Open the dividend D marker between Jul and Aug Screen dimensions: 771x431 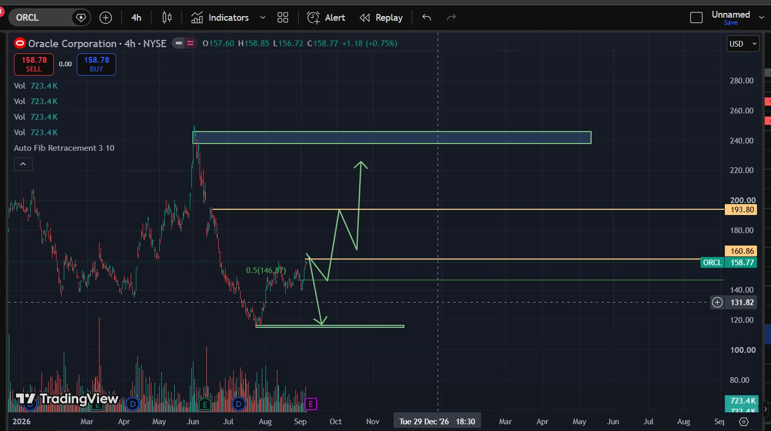pyautogui.click(x=239, y=404)
